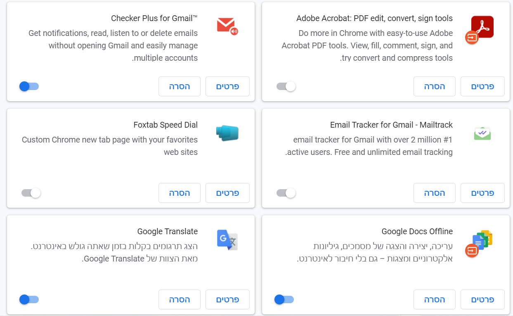
Task: Click the Mailtrack envelope icon
Action: tap(482, 133)
